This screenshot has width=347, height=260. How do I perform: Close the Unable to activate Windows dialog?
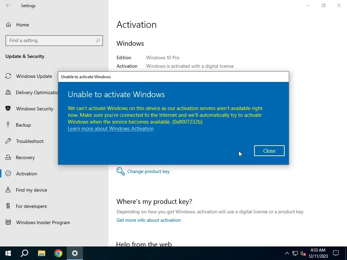(x=269, y=151)
